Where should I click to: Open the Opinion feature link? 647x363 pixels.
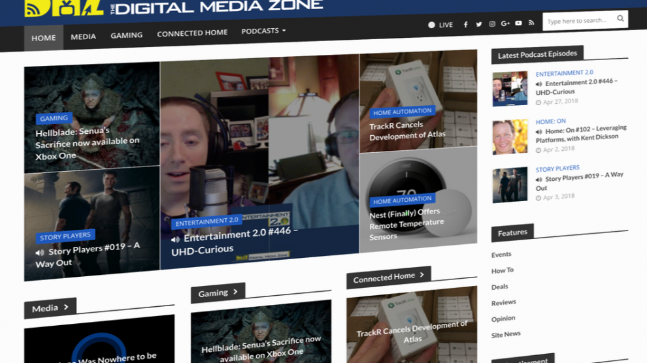503,319
